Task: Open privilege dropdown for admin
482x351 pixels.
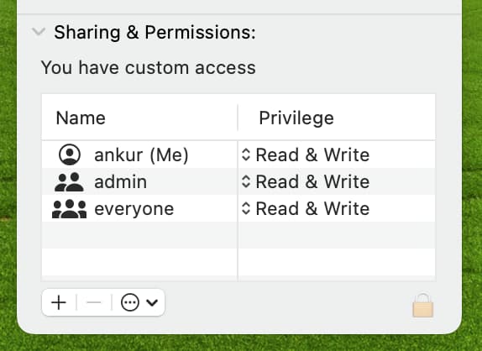Action: pyautogui.click(x=306, y=181)
